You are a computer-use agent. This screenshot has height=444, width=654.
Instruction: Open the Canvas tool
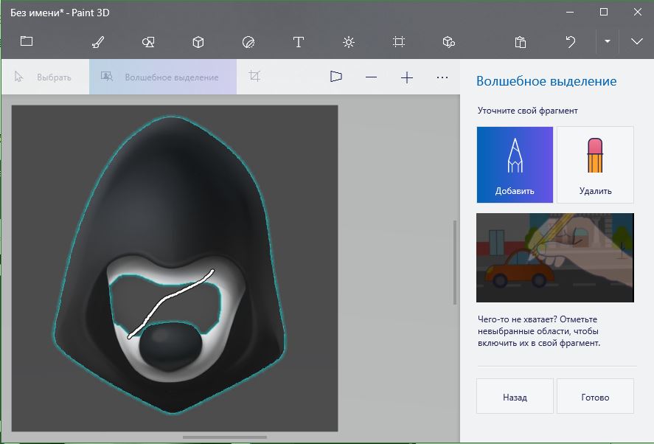pyautogui.click(x=399, y=42)
